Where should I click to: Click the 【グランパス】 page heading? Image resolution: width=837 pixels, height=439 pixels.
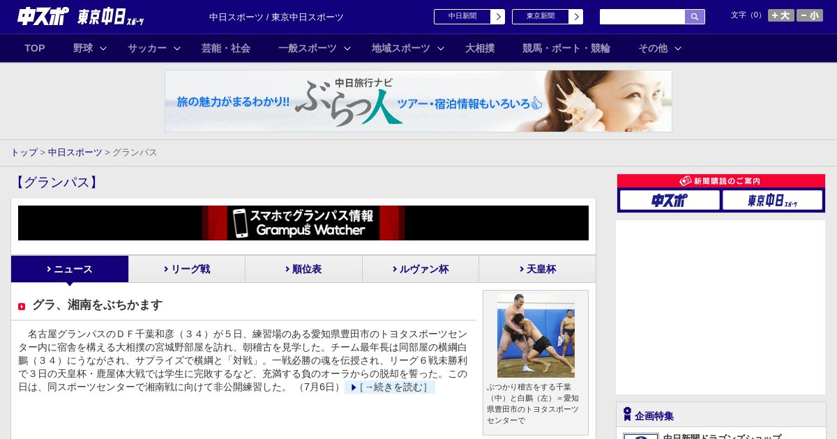pyautogui.click(x=56, y=183)
